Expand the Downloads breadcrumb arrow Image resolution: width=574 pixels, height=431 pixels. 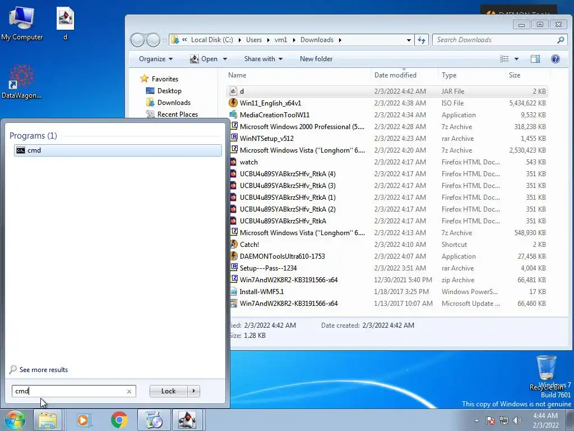point(340,40)
